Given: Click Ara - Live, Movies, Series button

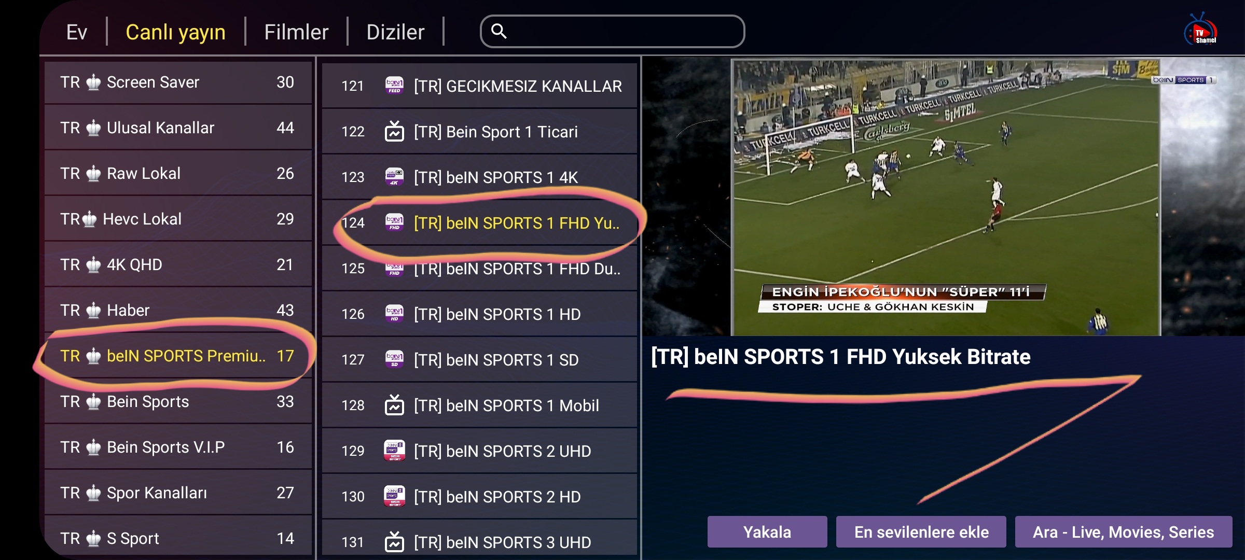Looking at the screenshot, I should [x=1123, y=532].
